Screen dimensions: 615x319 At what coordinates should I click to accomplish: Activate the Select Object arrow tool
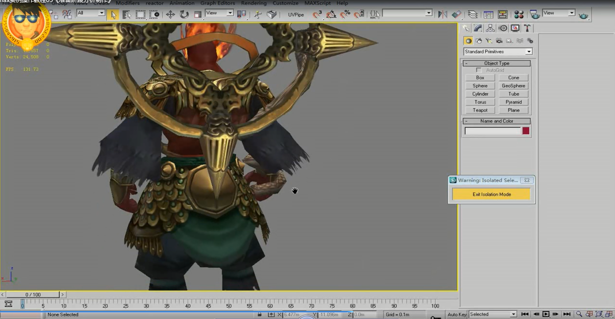113,15
